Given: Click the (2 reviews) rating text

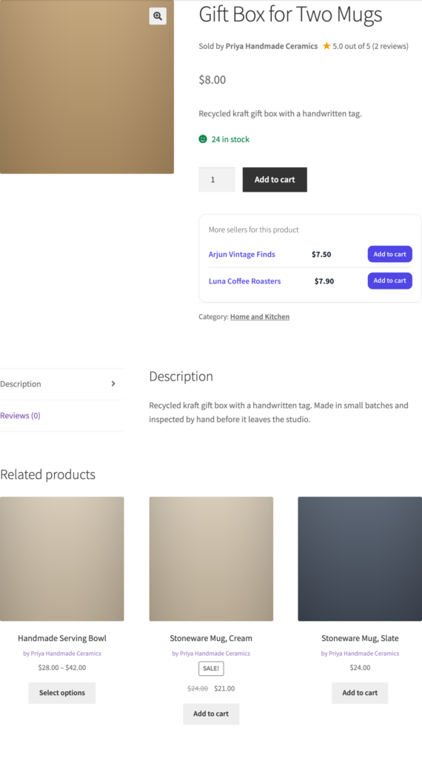Looking at the screenshot, I should point(390,46).
